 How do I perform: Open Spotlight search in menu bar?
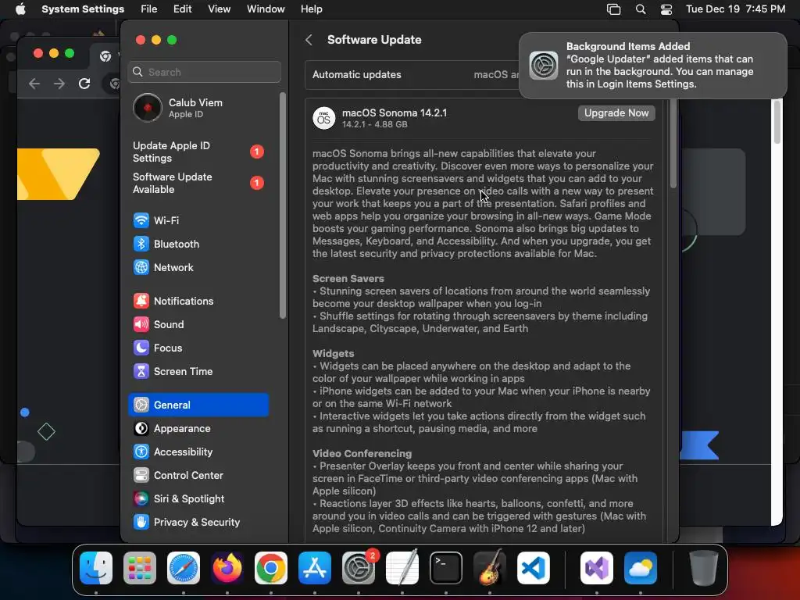tap(641, 9)
